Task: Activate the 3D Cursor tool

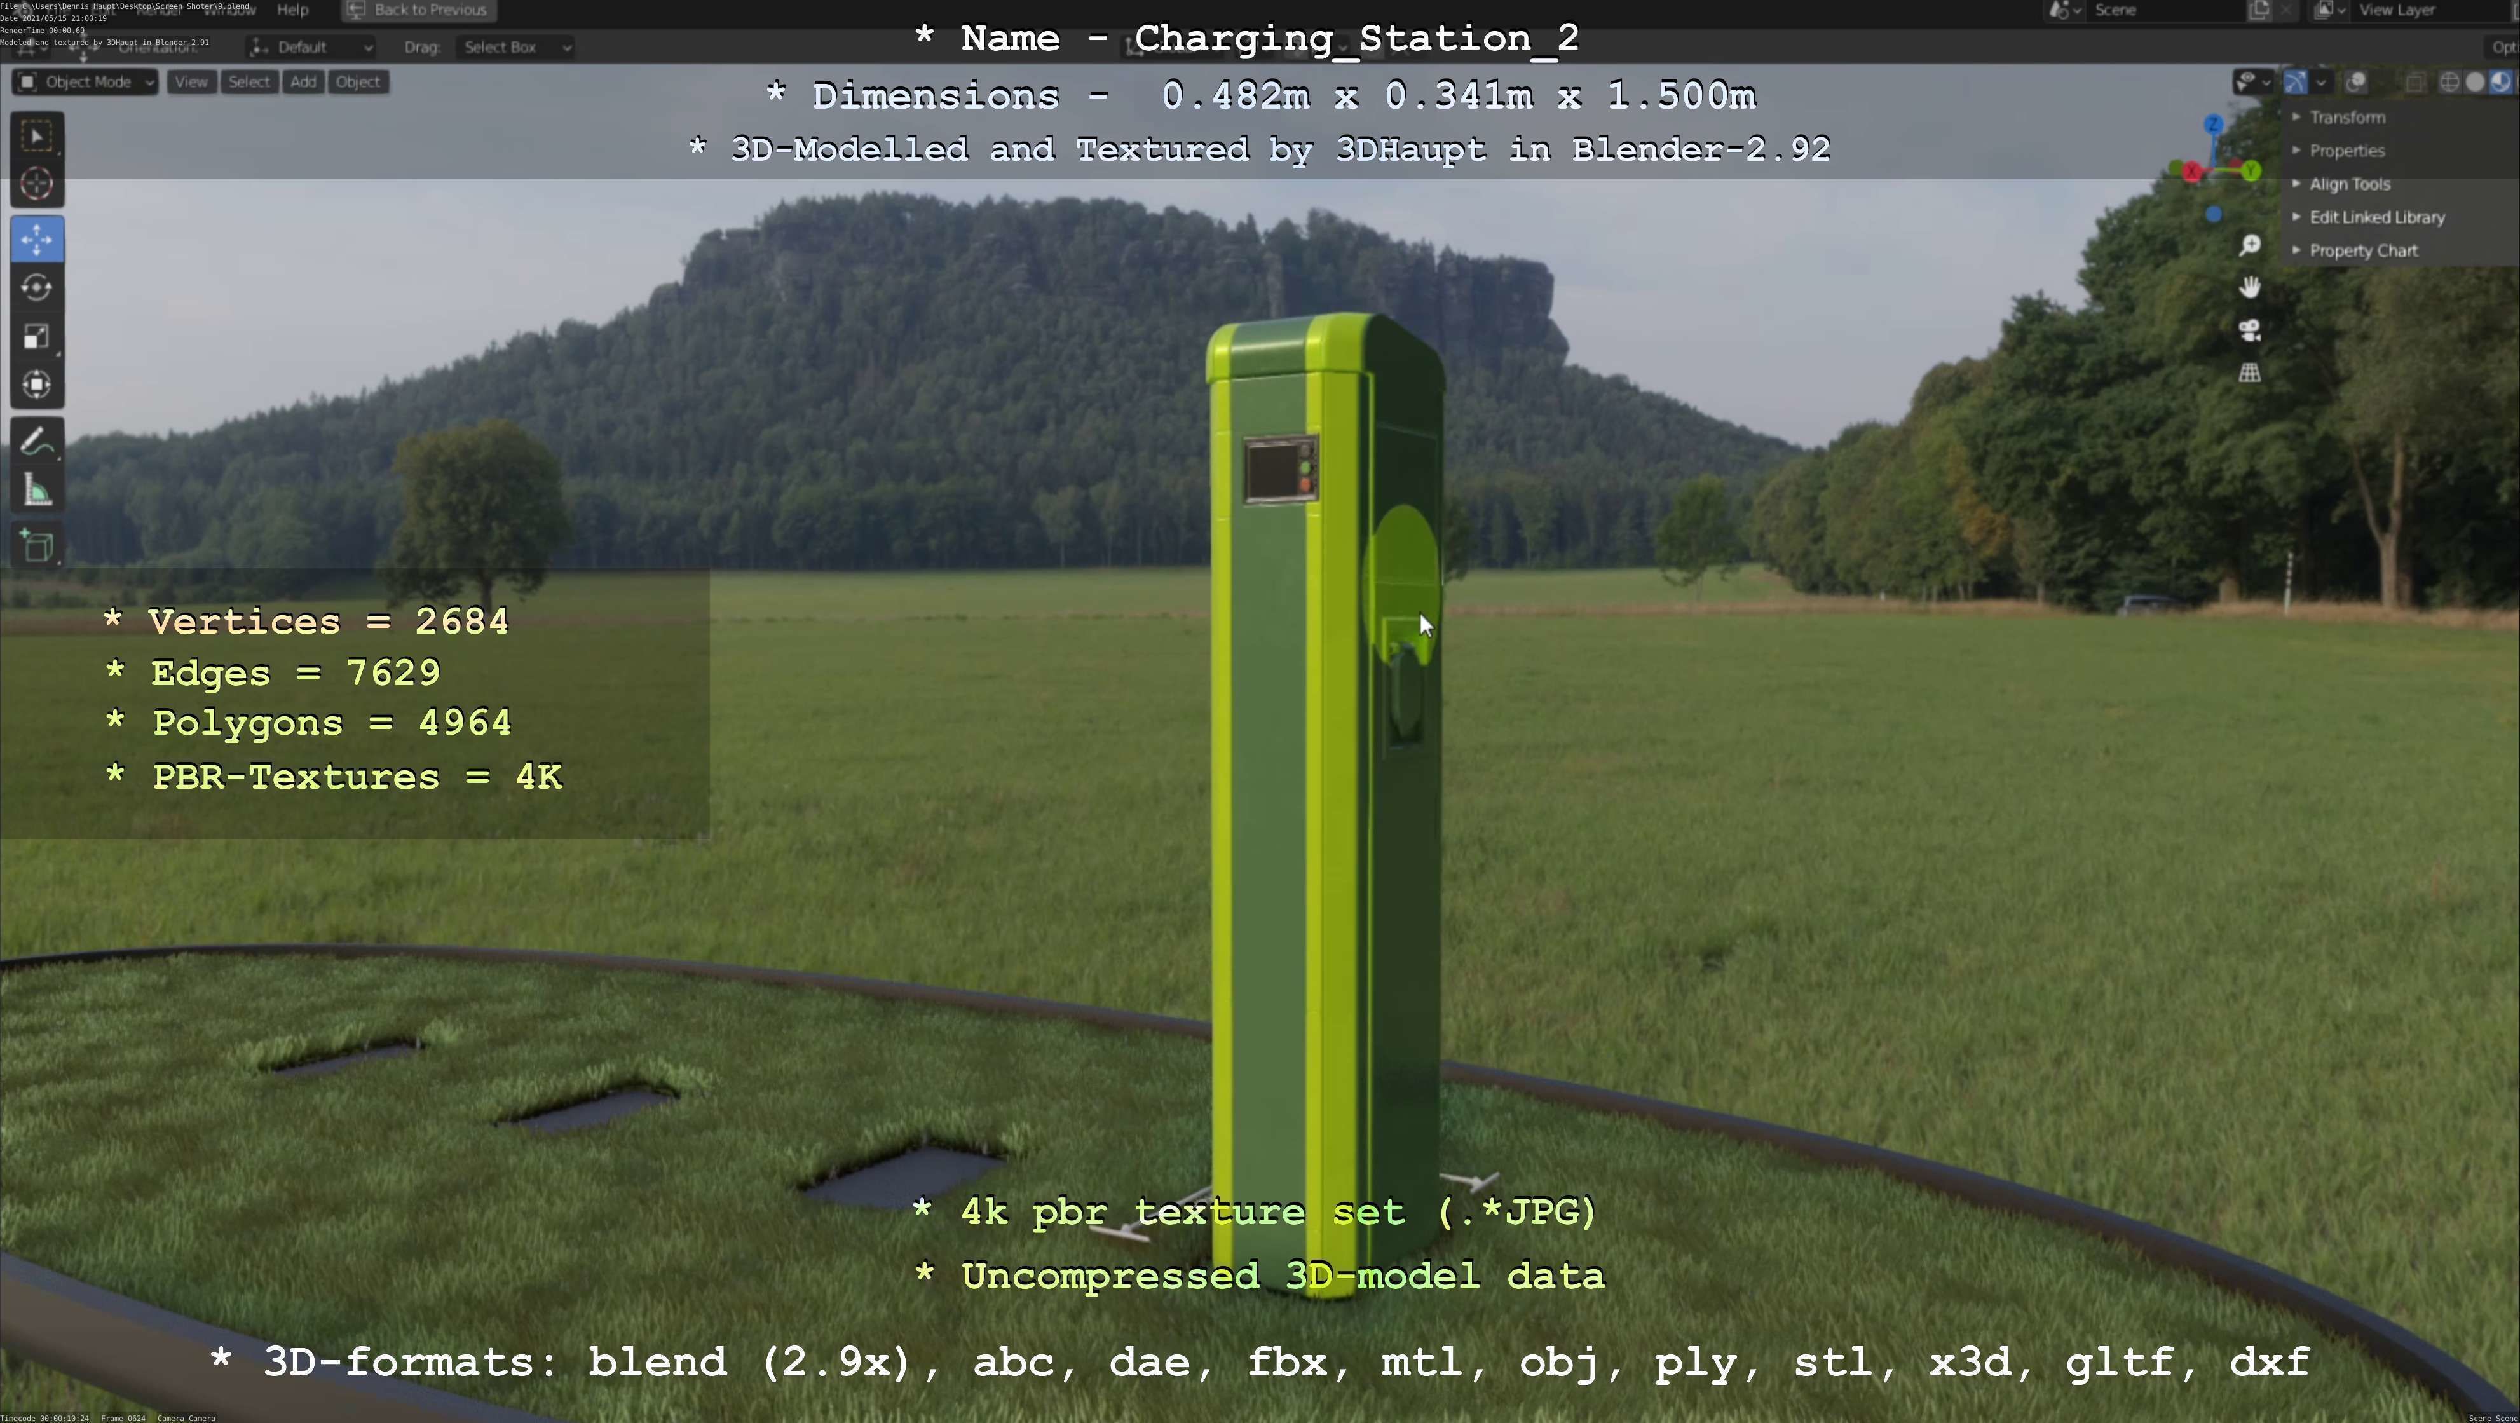Action: (x=37, y=184)
